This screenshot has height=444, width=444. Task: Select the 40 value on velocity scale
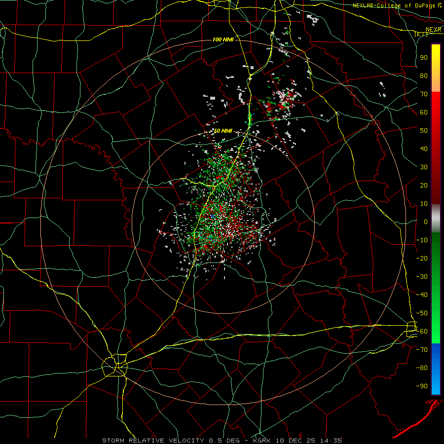(x=424, y=149)
